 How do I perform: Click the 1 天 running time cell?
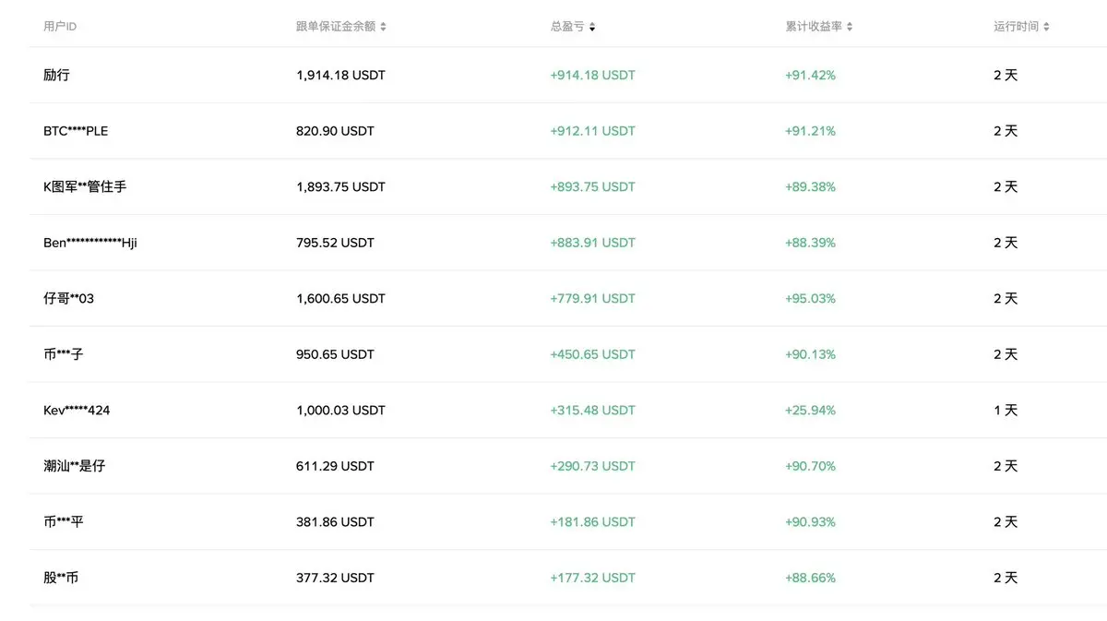(x=1006, y=411)
